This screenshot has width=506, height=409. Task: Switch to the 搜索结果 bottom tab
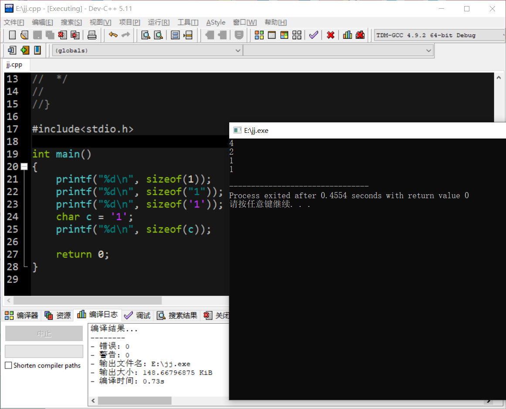(177, 315)
